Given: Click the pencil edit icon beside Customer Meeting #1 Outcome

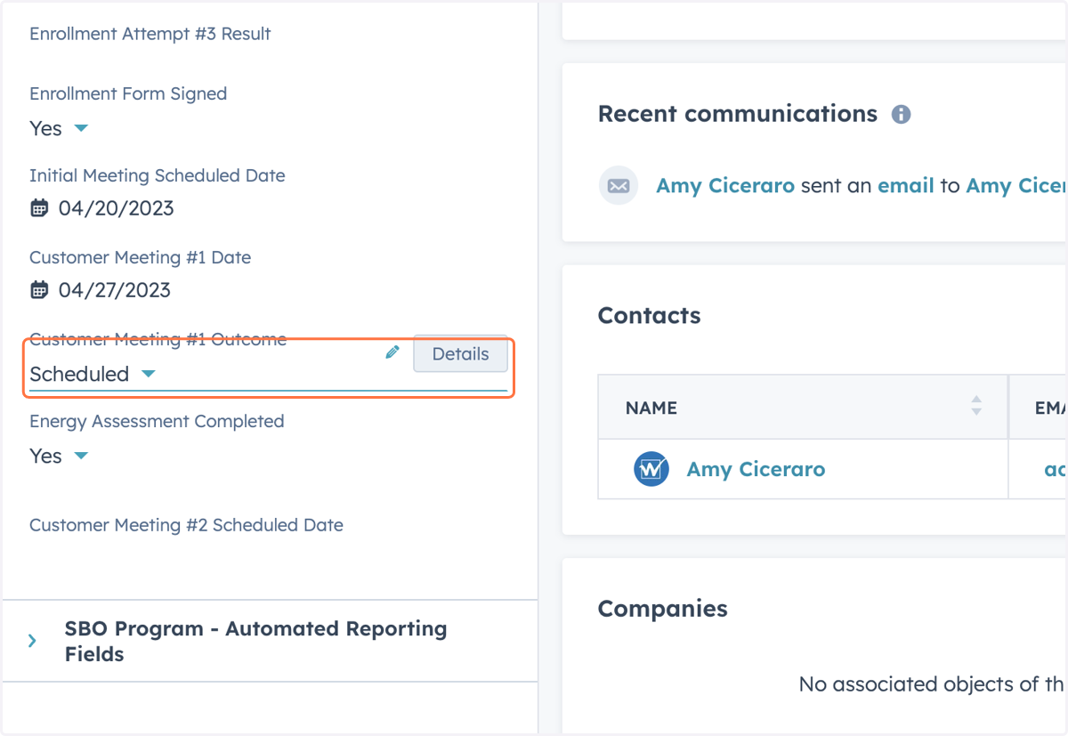Looking at the screenshot, I should coord(392,352).
